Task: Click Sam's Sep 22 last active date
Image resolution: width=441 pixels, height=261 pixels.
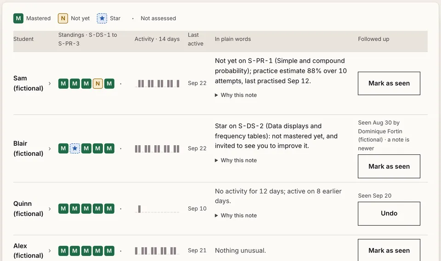Action: (197, 83)
